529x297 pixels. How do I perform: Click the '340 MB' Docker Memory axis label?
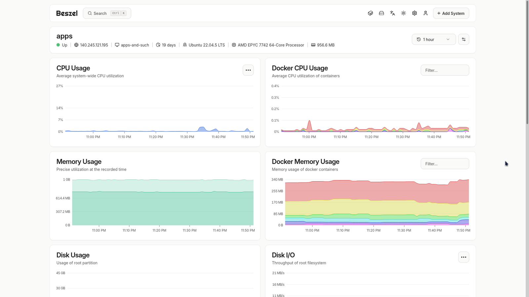coord(277,180)
